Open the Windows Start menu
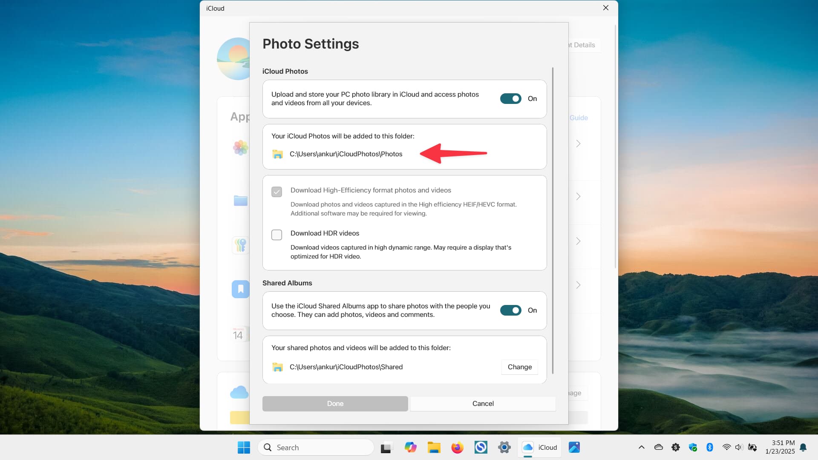The width and height of the screenshot is (818, 460). click(244, 448)
